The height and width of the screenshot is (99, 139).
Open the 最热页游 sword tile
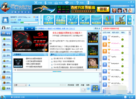[121, 20]
